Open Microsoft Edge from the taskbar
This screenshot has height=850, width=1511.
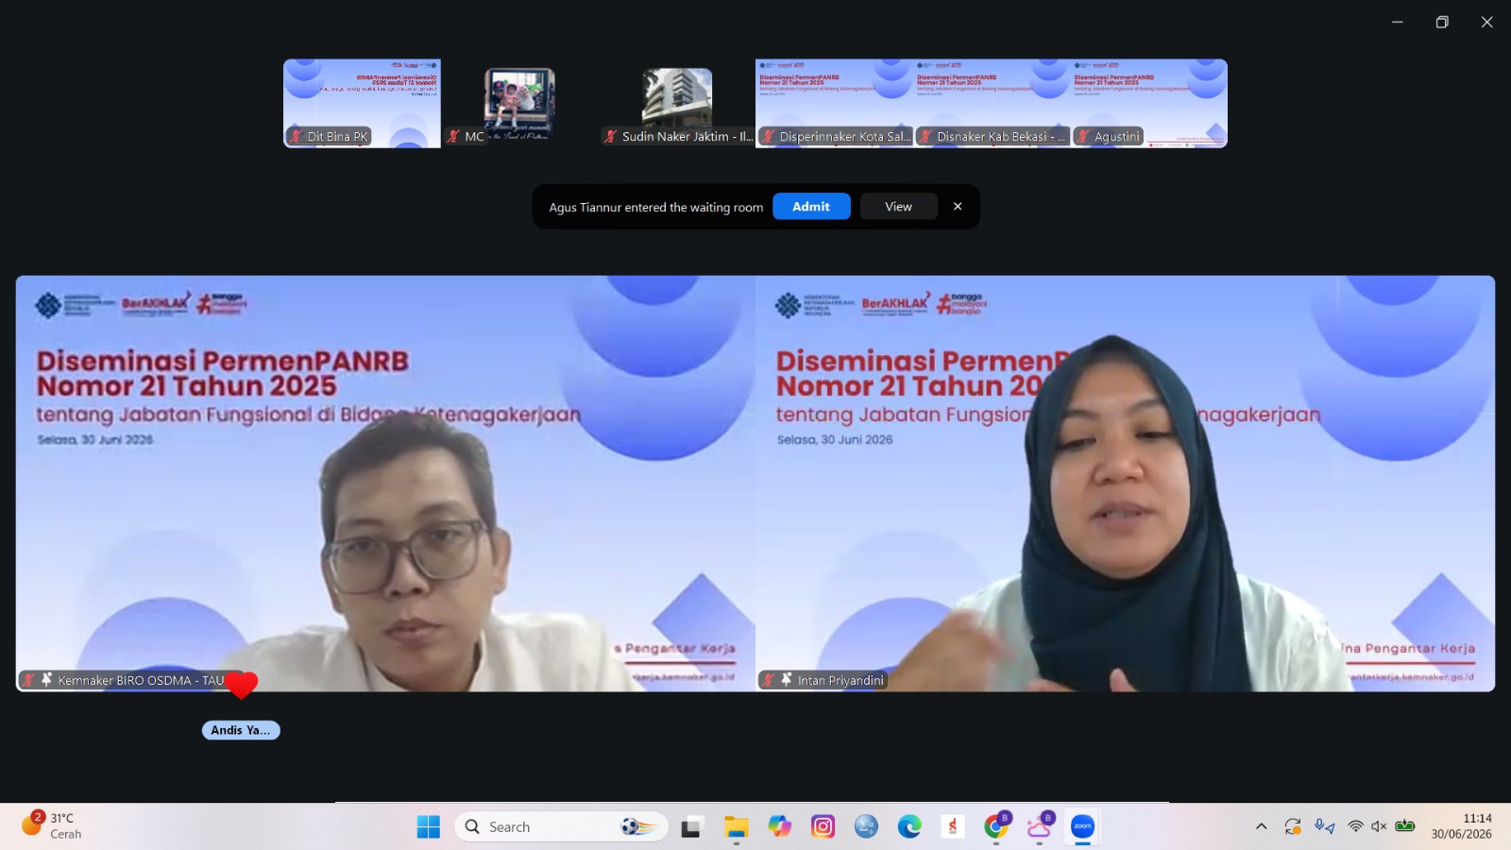point(909,827)
